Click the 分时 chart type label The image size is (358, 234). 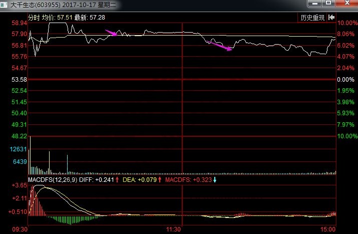(34, 18)
